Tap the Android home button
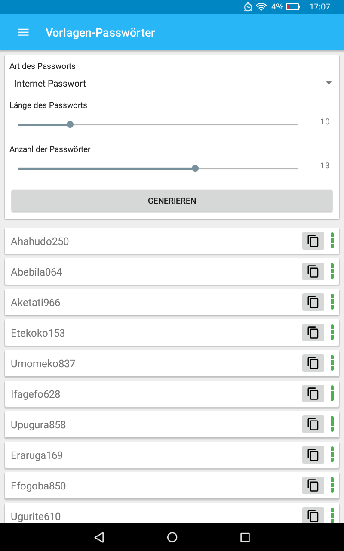The height and width of the screenshot is (551, 344). pyautogui.click(x=172, y=537)
